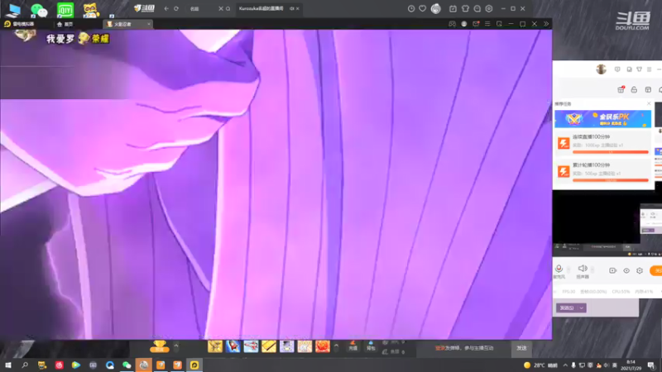
Task: Expand purple send button dropdown
Action: click(x=582, y=308)
